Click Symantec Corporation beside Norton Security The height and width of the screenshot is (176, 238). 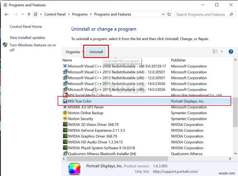189,119
